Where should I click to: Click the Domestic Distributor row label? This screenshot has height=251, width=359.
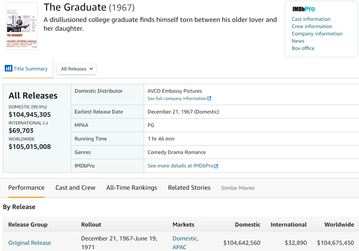click(x=99, y=91)
